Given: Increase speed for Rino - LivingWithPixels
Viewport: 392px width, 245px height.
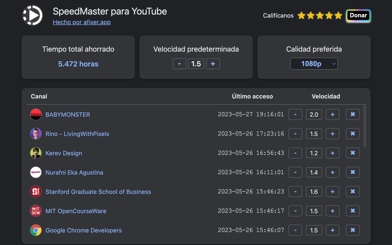Looking at the screenshot, I should [x=332, y=134].
